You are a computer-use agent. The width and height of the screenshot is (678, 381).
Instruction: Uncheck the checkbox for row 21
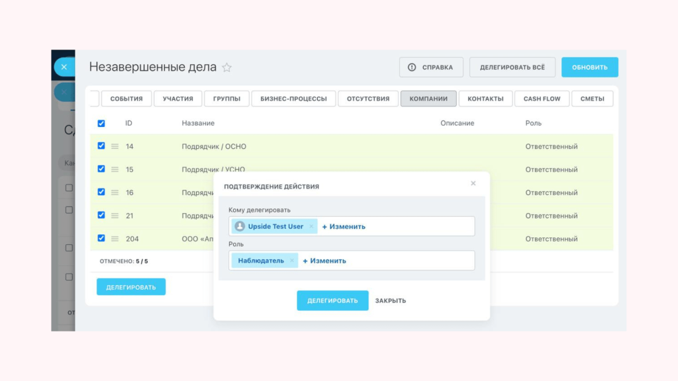(101, 215)
